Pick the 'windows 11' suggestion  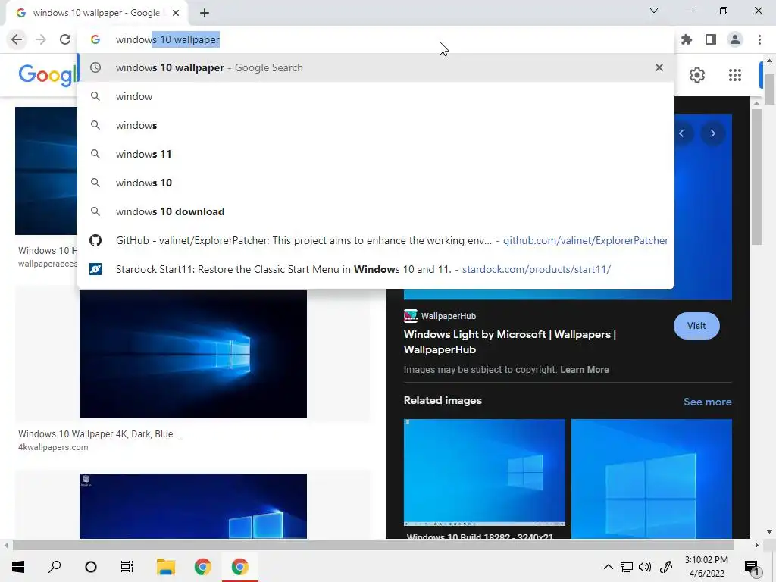coord(376,154)
